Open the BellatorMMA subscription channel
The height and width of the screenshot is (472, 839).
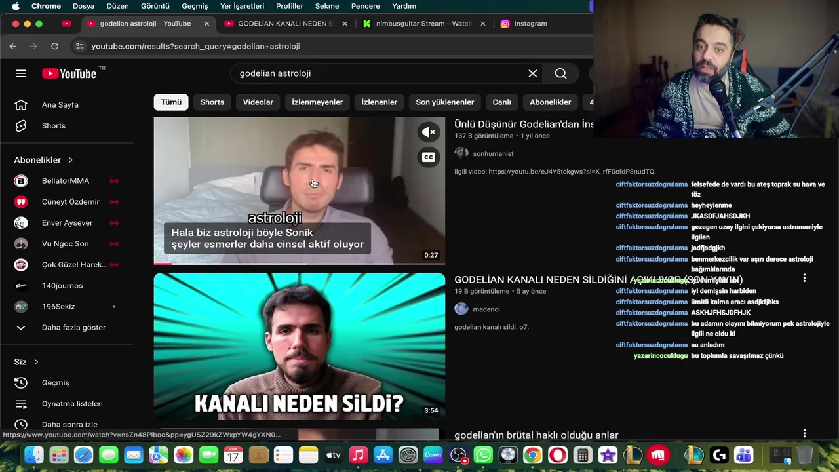(67, 181)
